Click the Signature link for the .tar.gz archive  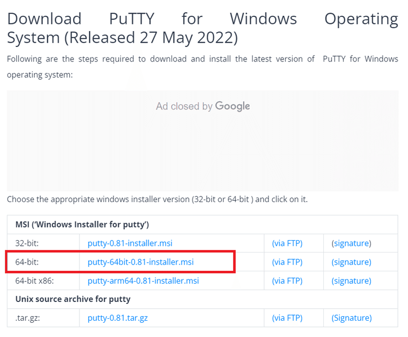click(351, 318)
